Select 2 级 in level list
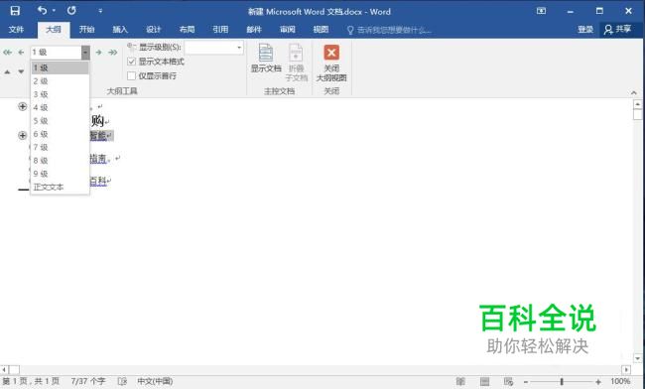645x389 pixels. coord(61,81)
